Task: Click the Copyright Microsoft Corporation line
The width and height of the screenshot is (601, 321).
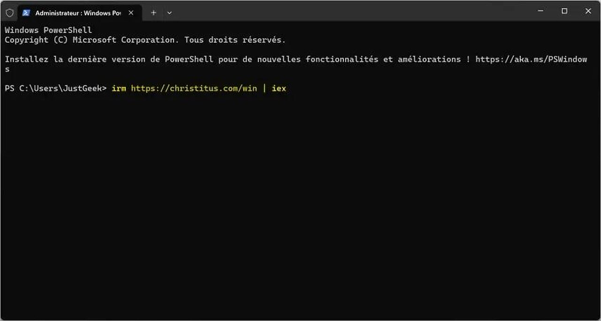Action: point(145,40)
